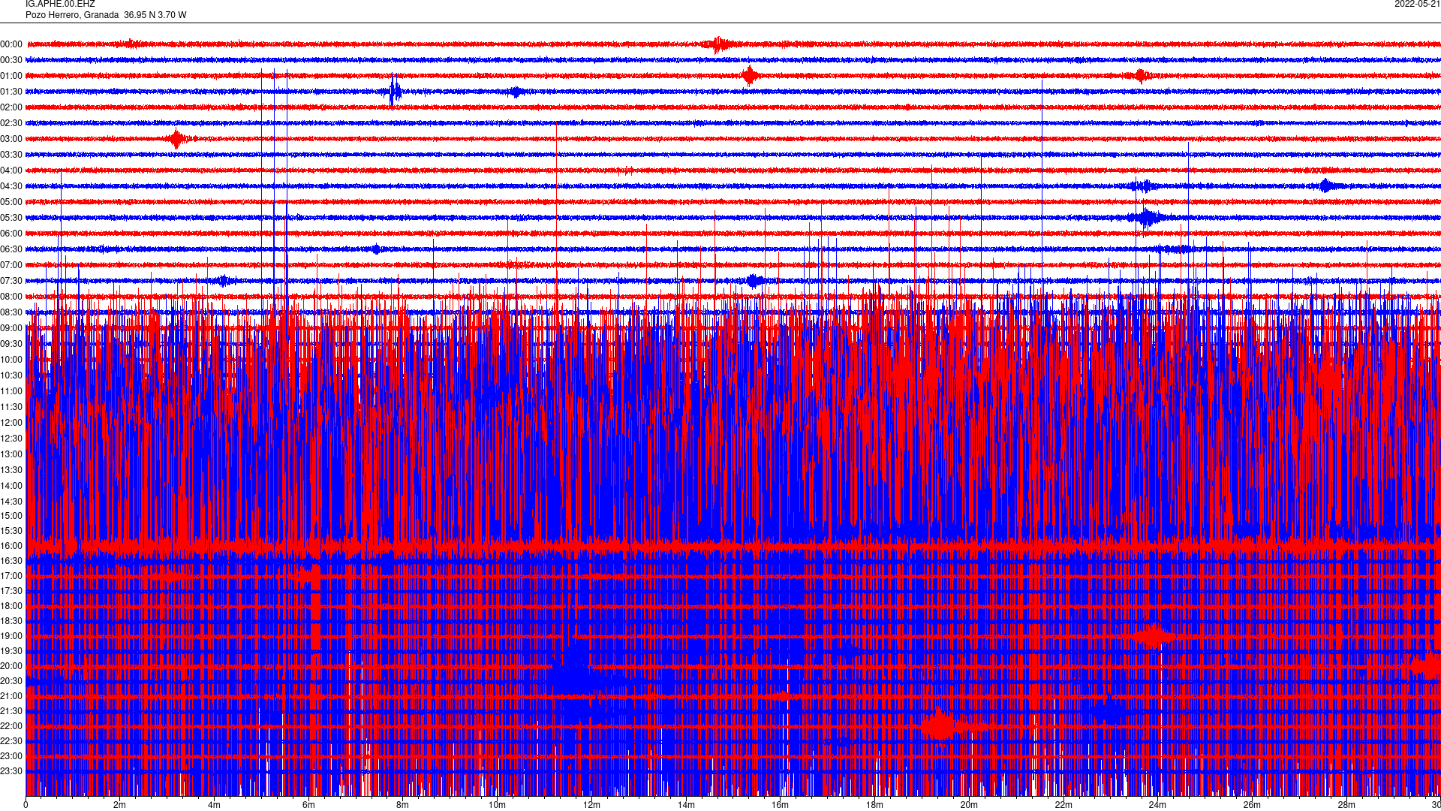Select the 00:00 time row label
Image resolution: width=1441 pixels, height=811 pixels.
(11, 44)
